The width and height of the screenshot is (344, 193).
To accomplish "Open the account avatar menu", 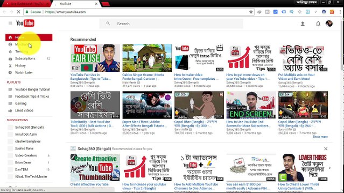I will pos(329,24).
